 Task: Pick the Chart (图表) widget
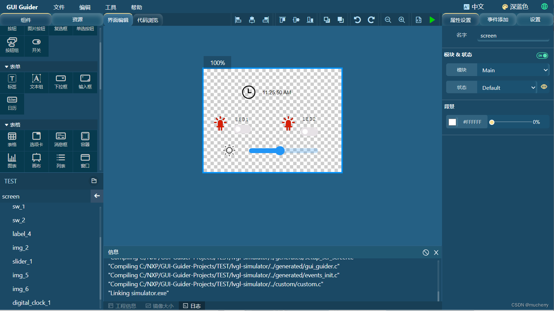[12, 161]
